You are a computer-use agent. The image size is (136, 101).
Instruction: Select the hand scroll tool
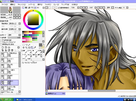(x=32, y=48)
